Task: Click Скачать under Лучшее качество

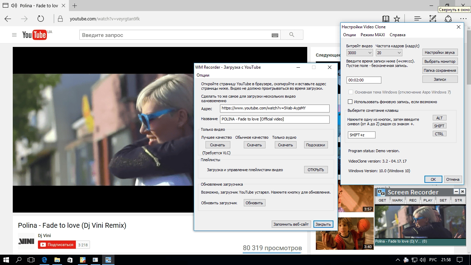Action: coord(218,145)
